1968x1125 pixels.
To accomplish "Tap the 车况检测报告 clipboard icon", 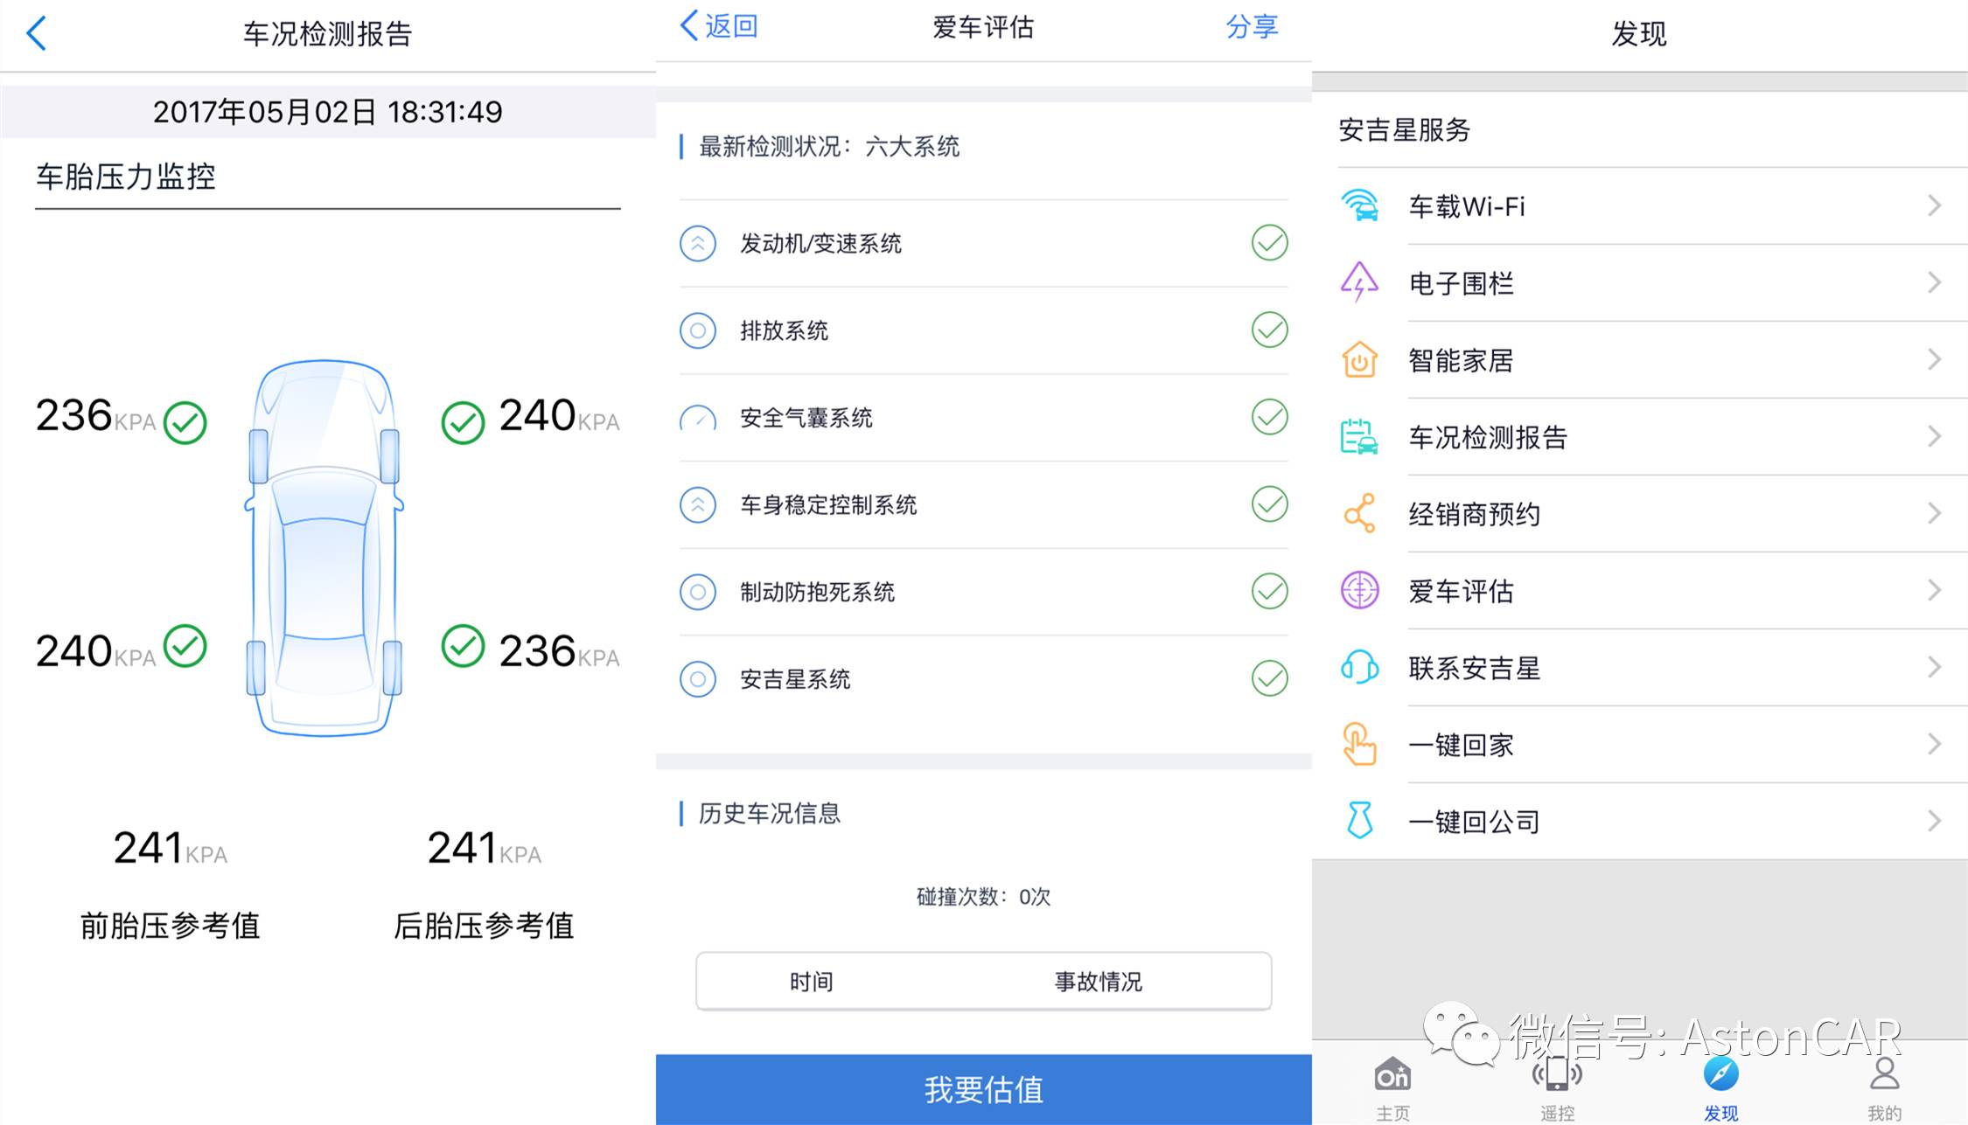I will coord(1359,436).
